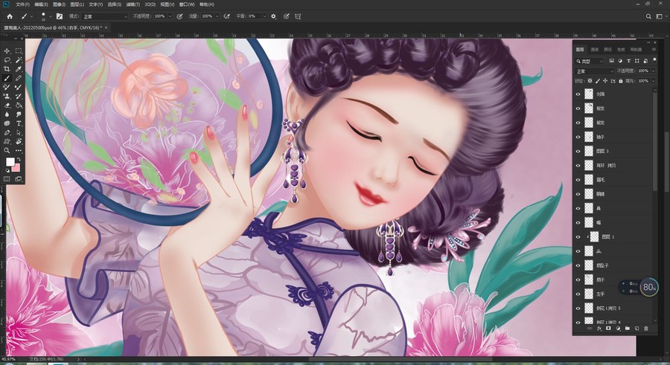Open the Home screen icon
Viewport: 670px width, 365px height.
10,16
